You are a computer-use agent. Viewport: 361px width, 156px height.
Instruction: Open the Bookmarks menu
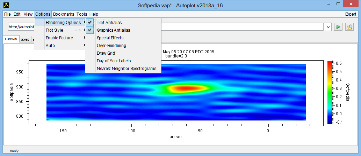point(64,14)
